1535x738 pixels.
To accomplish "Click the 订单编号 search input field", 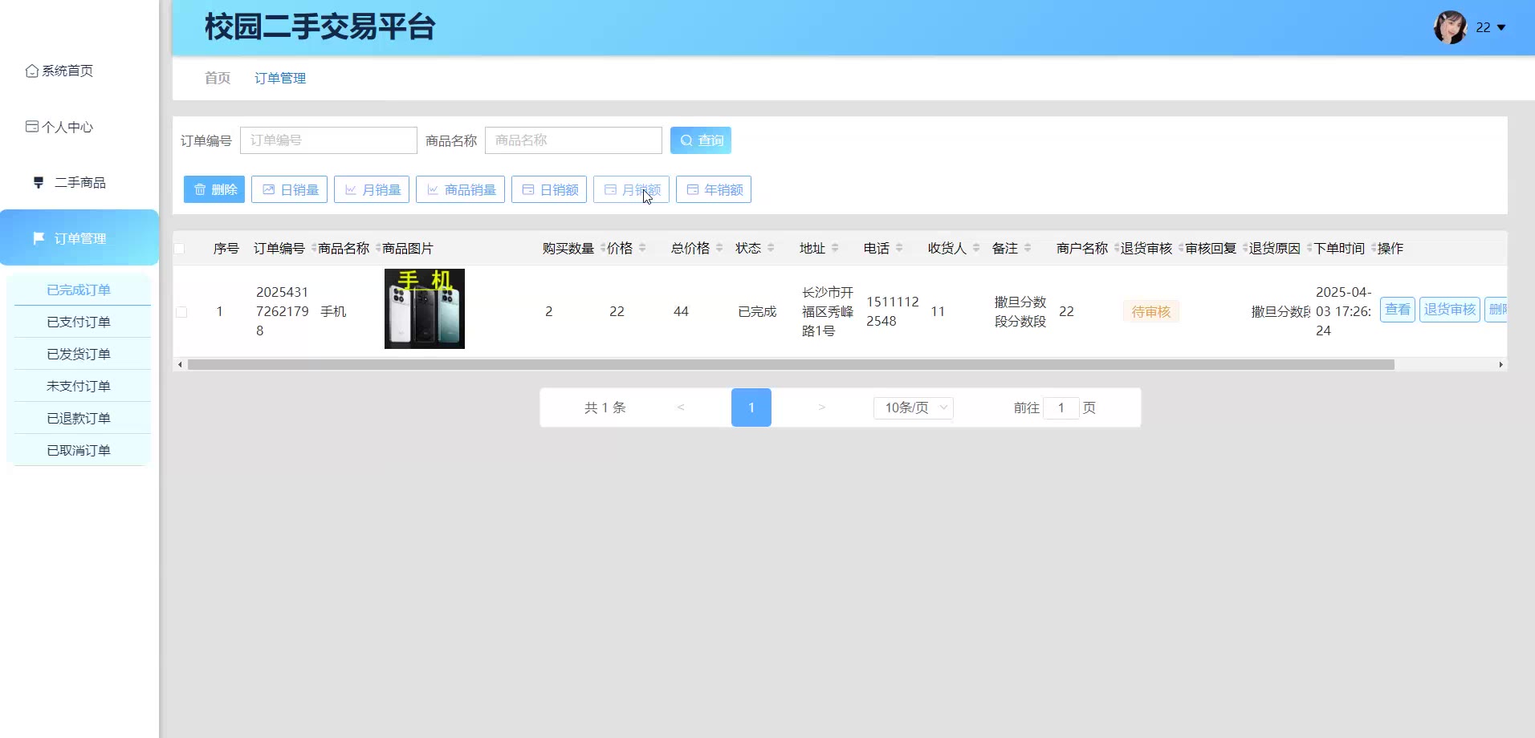I will coord(328,140).
